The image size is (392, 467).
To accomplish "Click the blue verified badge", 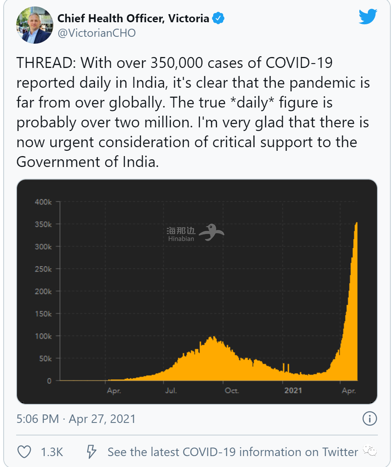I will 218,18.
